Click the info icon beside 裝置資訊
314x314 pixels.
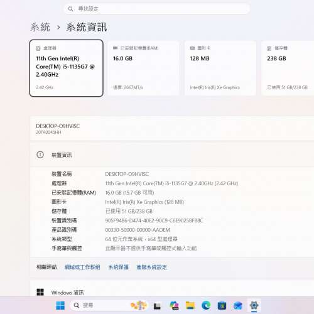coord(40,154)
